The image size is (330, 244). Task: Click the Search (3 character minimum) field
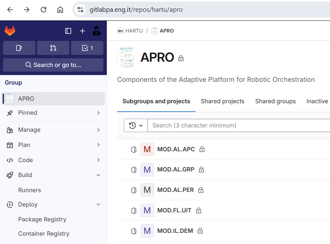[239, 126]
